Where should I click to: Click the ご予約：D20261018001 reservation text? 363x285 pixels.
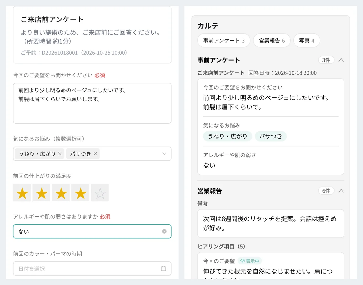pos(74,53)
